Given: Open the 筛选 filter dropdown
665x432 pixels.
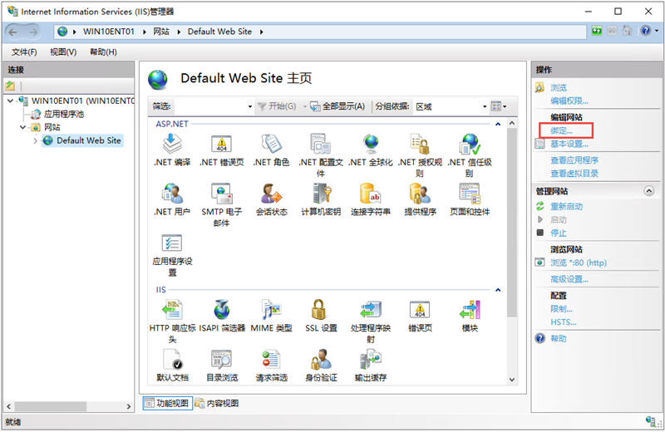Looking at the screenshot, I should click(250, 106).
